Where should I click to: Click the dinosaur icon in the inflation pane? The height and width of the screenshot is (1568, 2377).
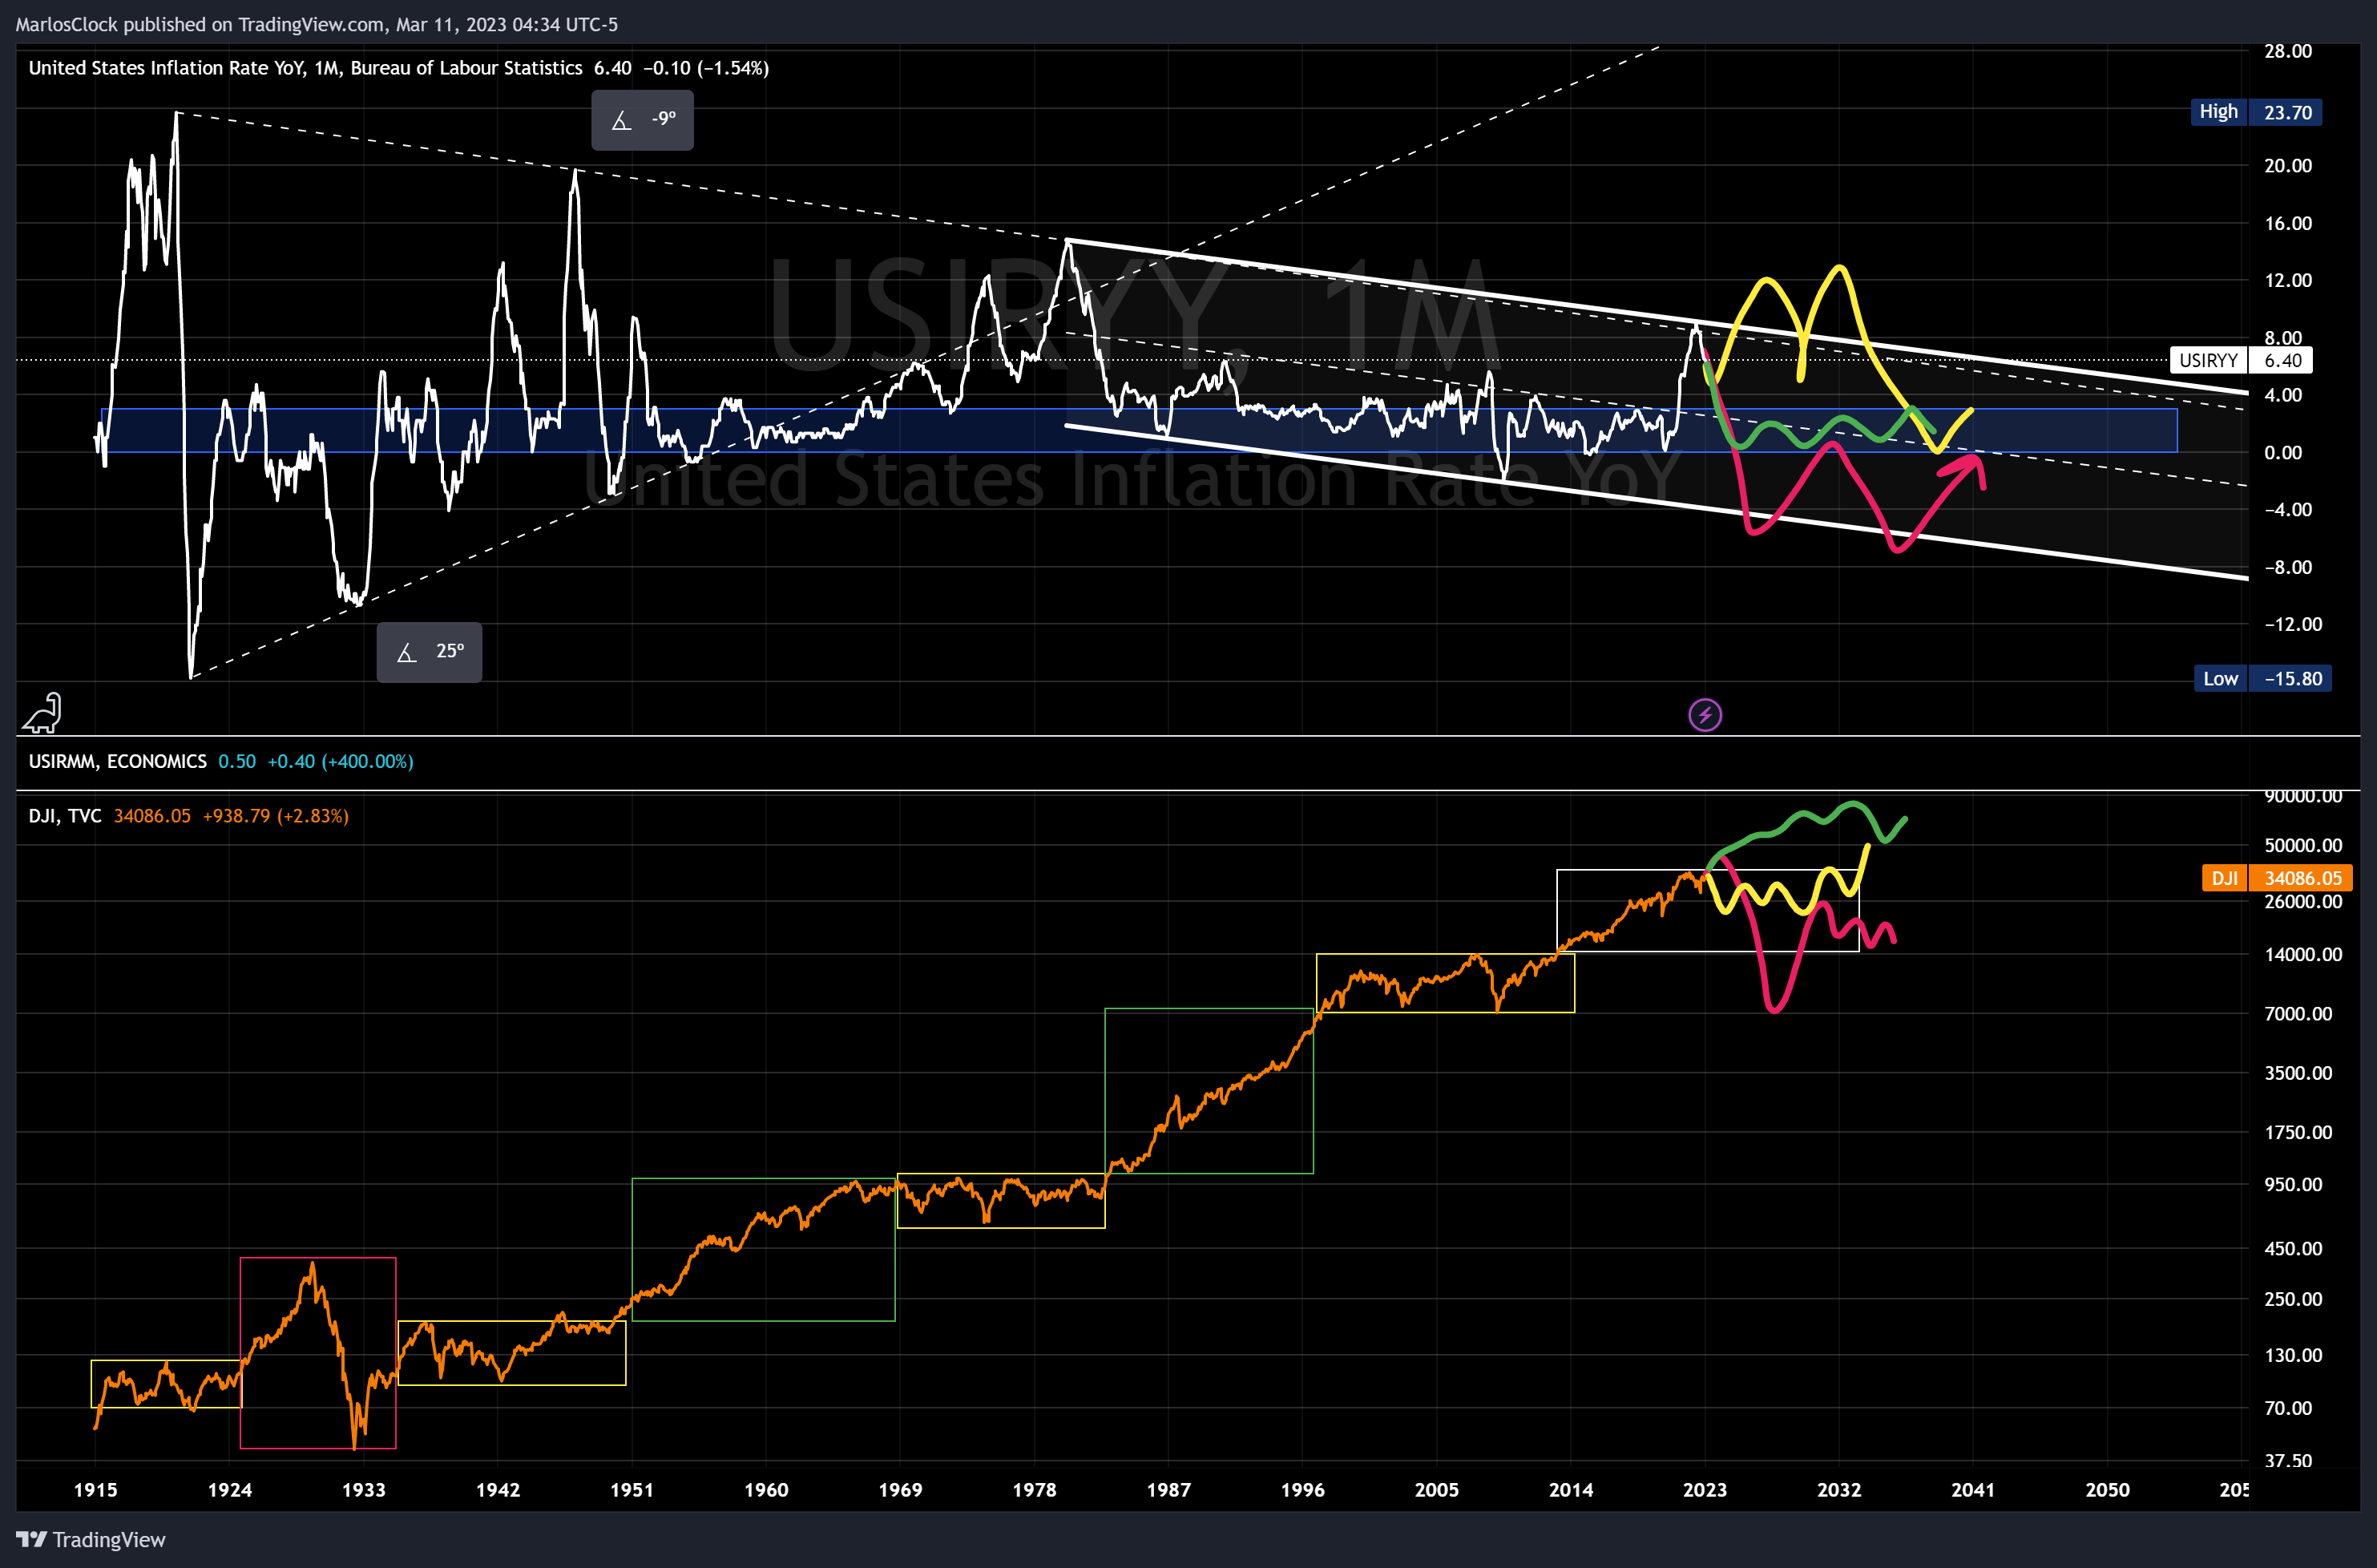tap(43, 713)
